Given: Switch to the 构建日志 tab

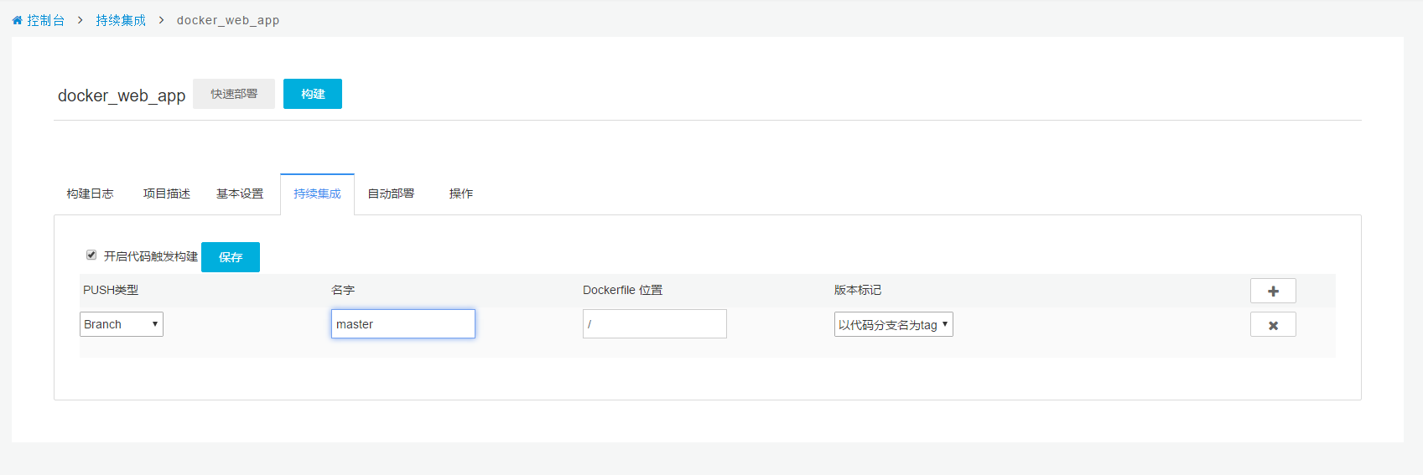Looking at the screenshot, I should click(90, 194).
